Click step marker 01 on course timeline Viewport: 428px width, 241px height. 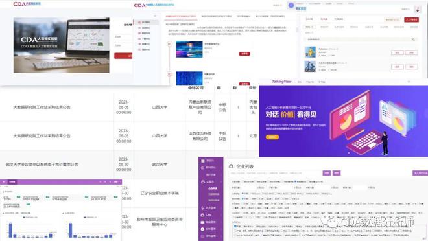[169, 43]
